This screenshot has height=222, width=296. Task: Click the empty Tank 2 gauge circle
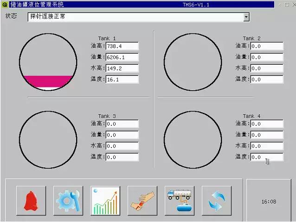tap(193, 62)
